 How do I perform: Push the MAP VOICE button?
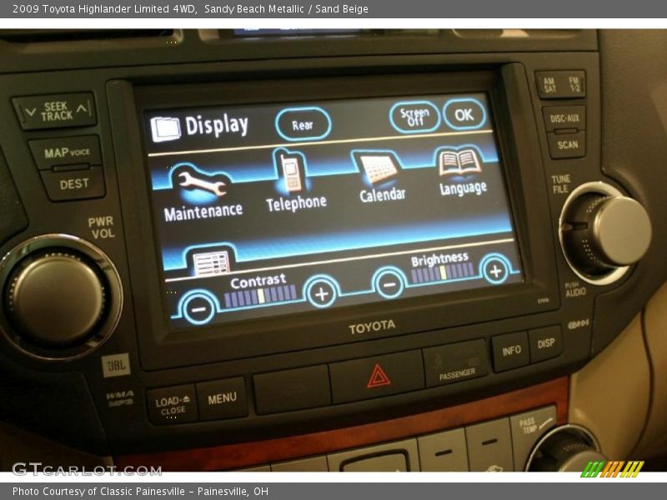click(67, 152)
